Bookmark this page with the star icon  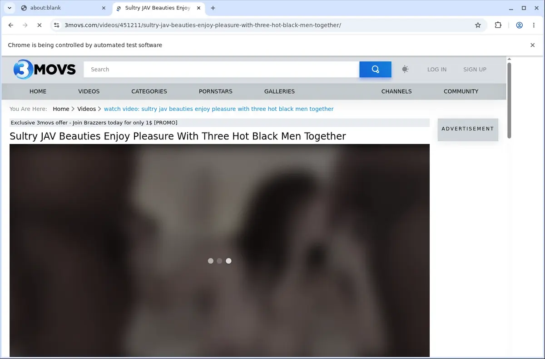coord(478,25)
